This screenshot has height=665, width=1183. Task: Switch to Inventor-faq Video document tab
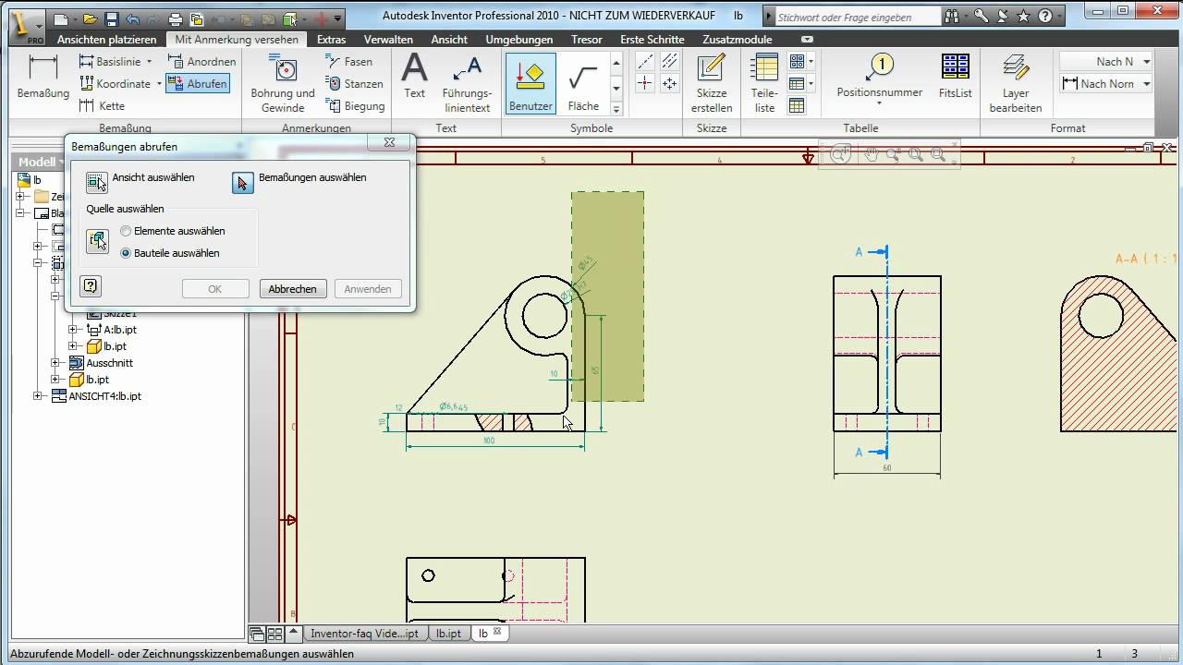click(365, 634)
